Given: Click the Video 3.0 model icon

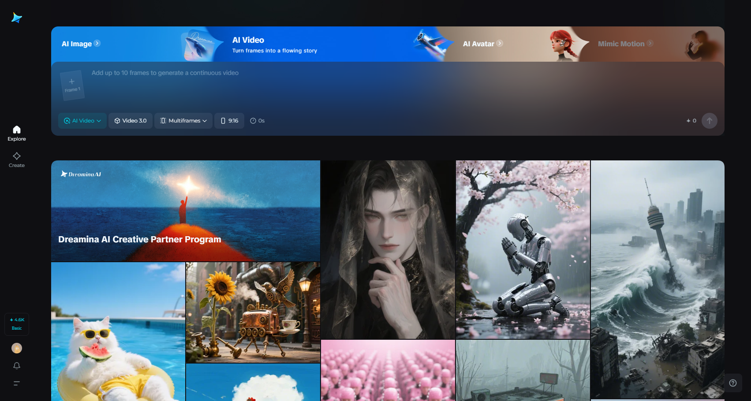Looking at the screenshot, I should tap(117, 120).
